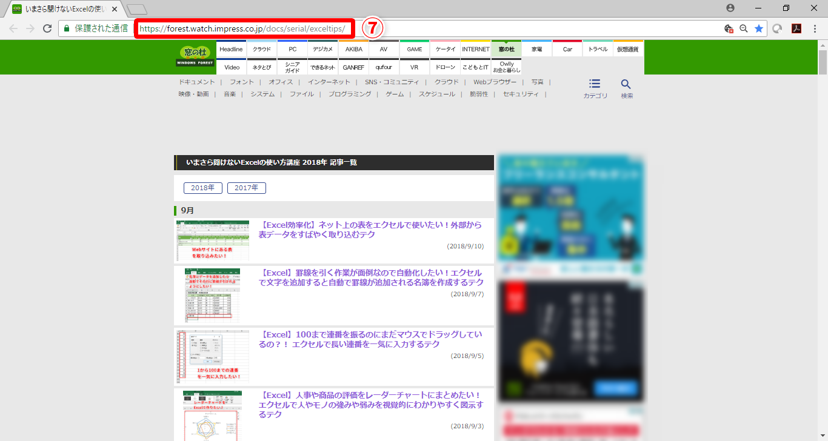Select the 仮想通貨 site tab
This screenshot has height=441, width=828.
pyautogui.click(x=629, y=49)
